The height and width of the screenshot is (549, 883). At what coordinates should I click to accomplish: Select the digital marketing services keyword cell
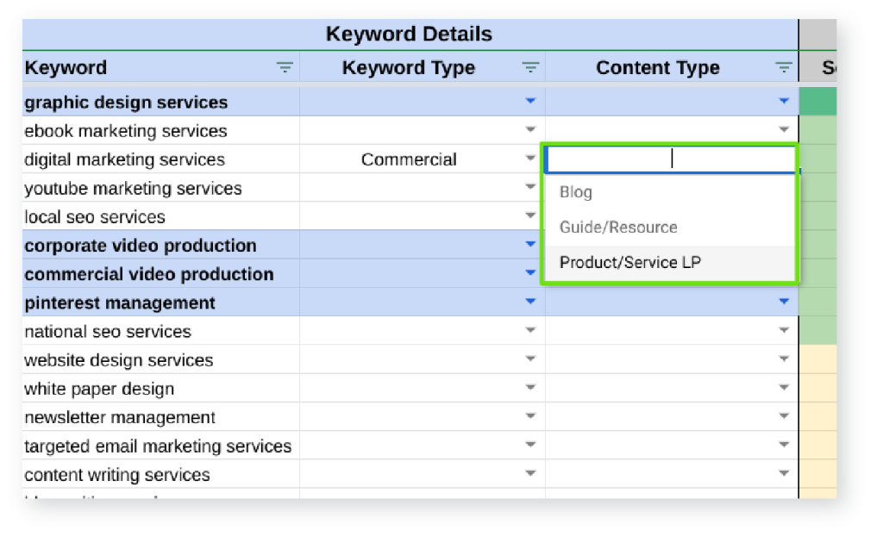[125, 159]
